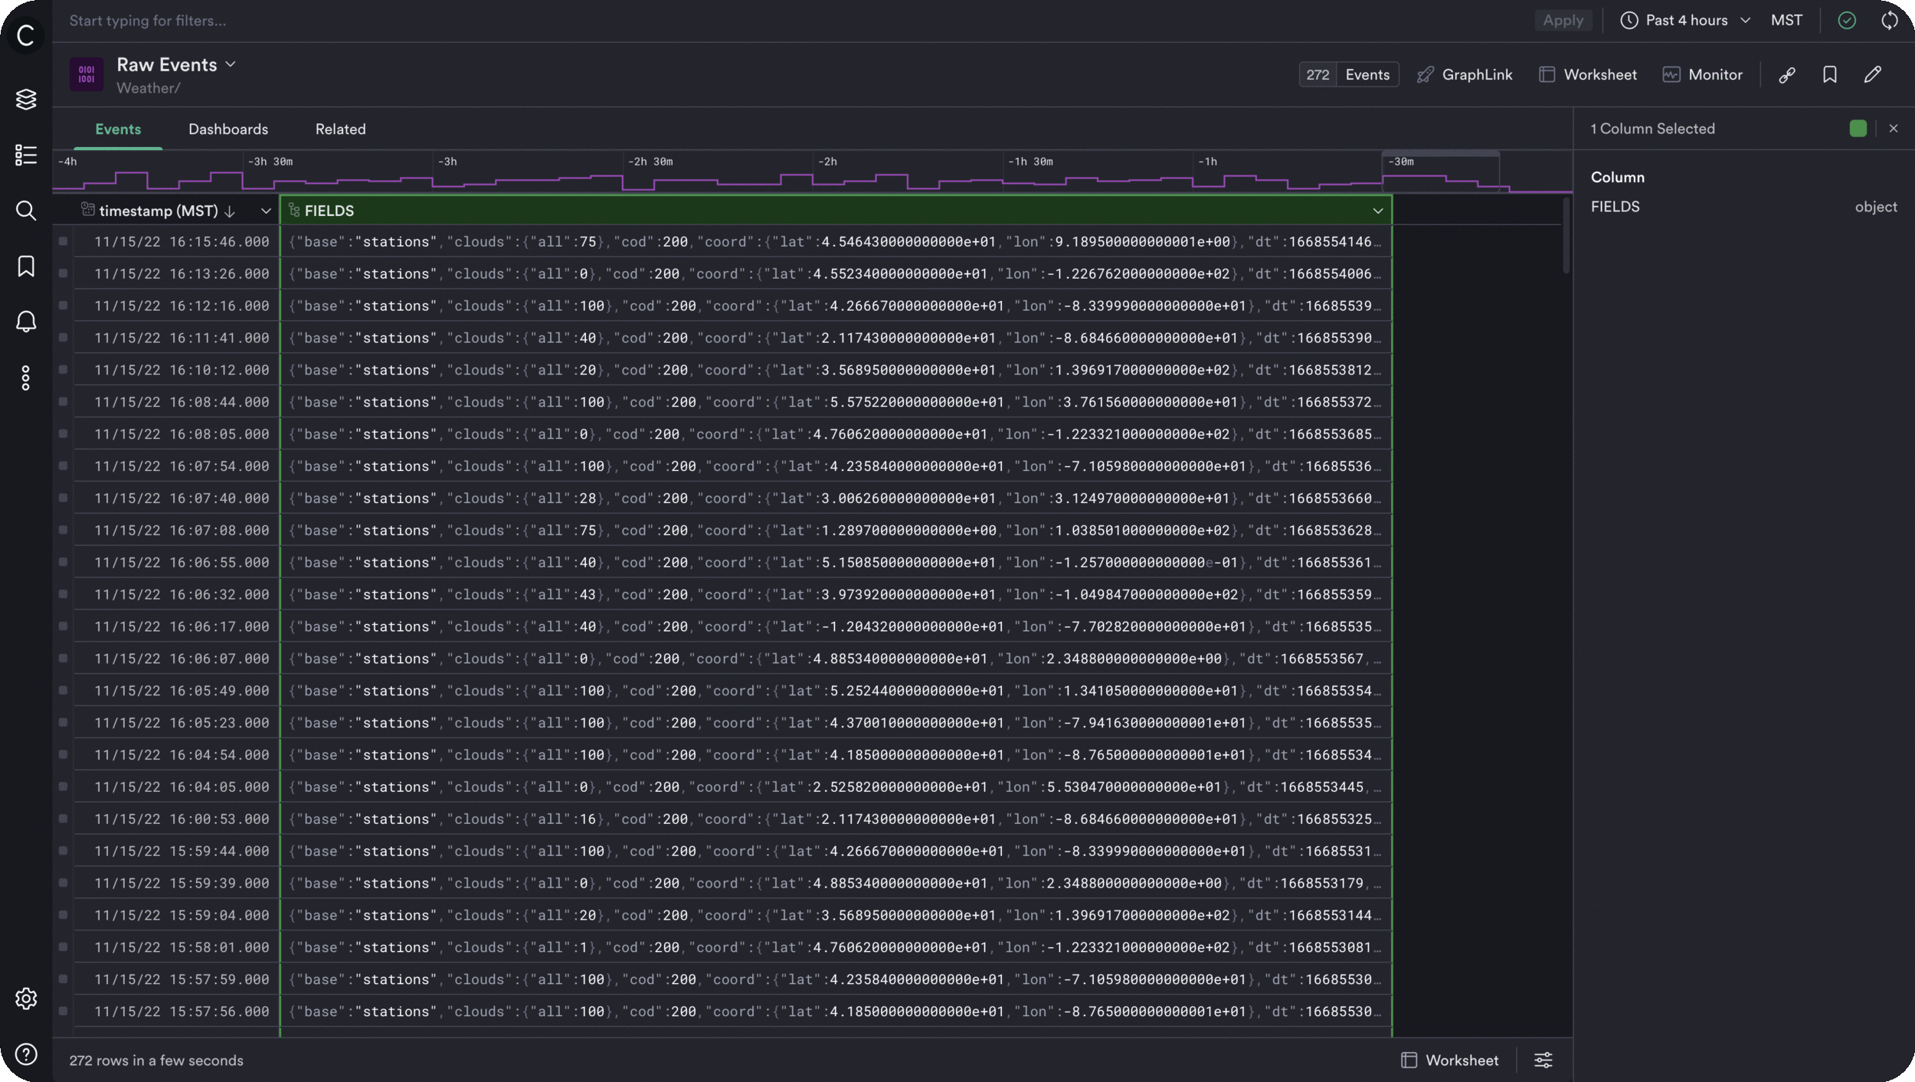Click the Weather/ breadcrumb path
1915x1082 pixels.
point(149,88)
